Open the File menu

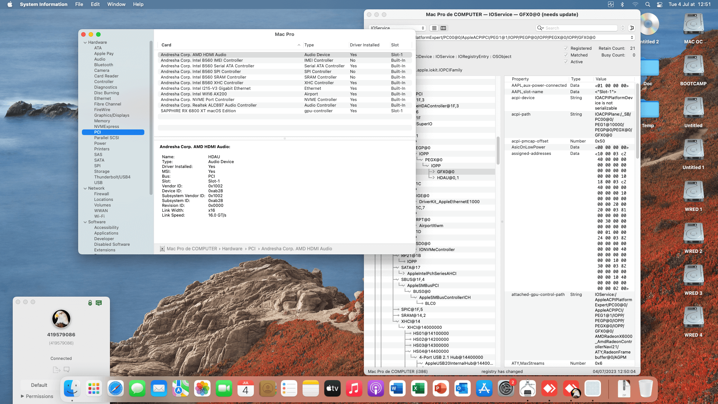tap(79, 4)
